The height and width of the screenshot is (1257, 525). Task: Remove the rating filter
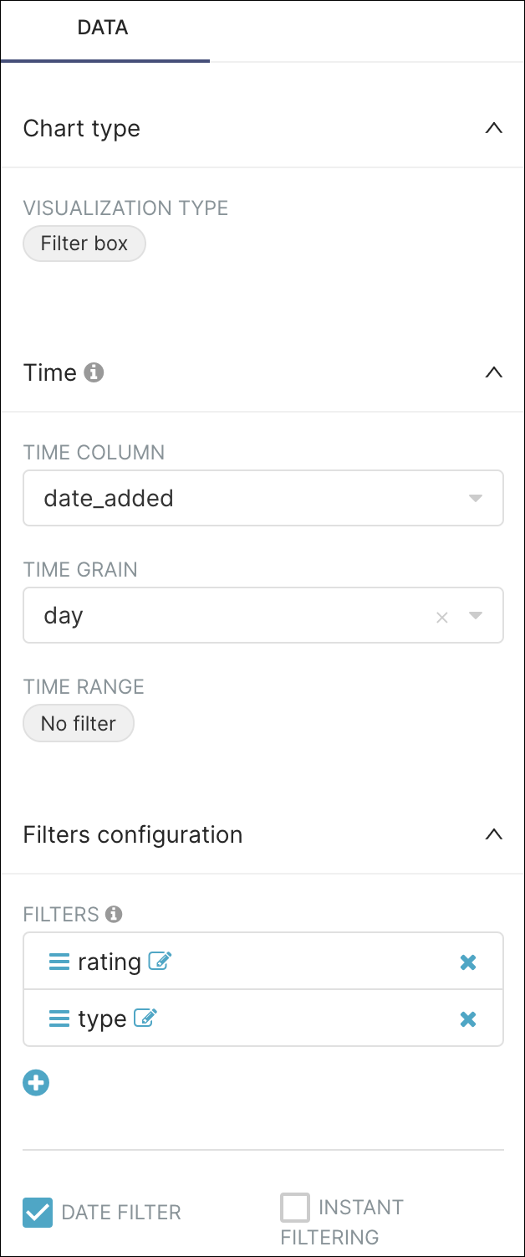tap(468, 961)
